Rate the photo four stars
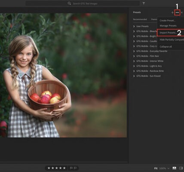 61,168
